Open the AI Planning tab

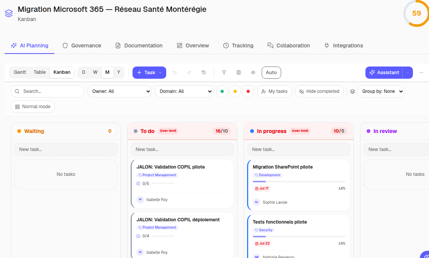coord(29,45)
